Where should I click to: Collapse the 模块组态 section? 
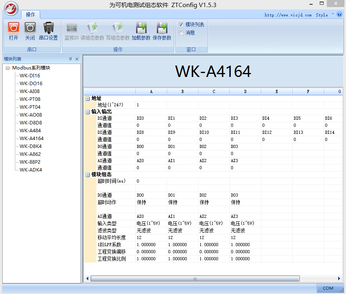point(88,175)
